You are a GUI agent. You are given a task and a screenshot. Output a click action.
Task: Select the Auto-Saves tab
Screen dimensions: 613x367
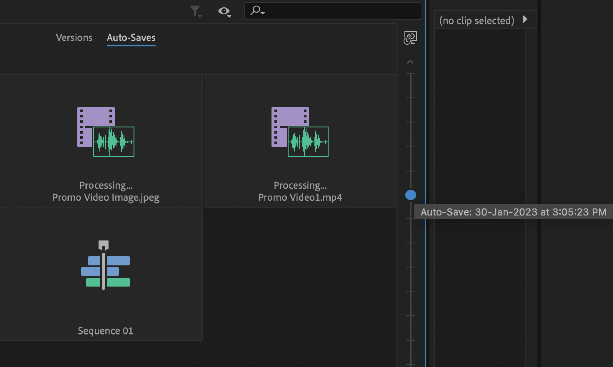(131, 38)
